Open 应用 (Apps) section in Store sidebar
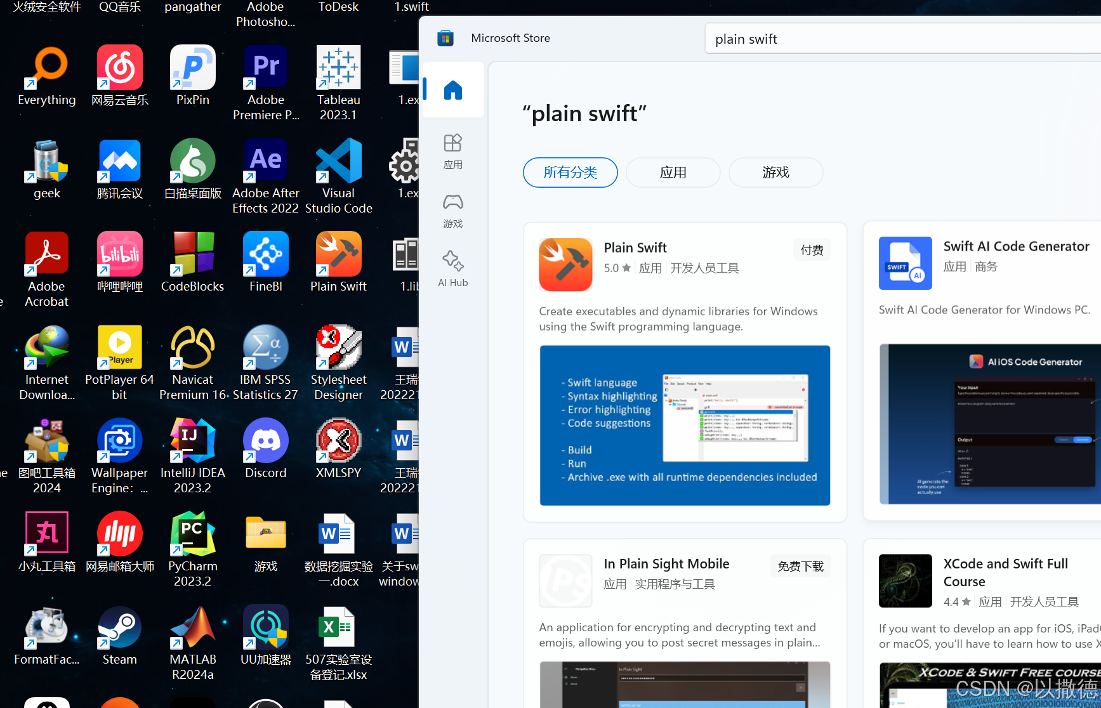1101x708 pixels. tap(453, 151)
